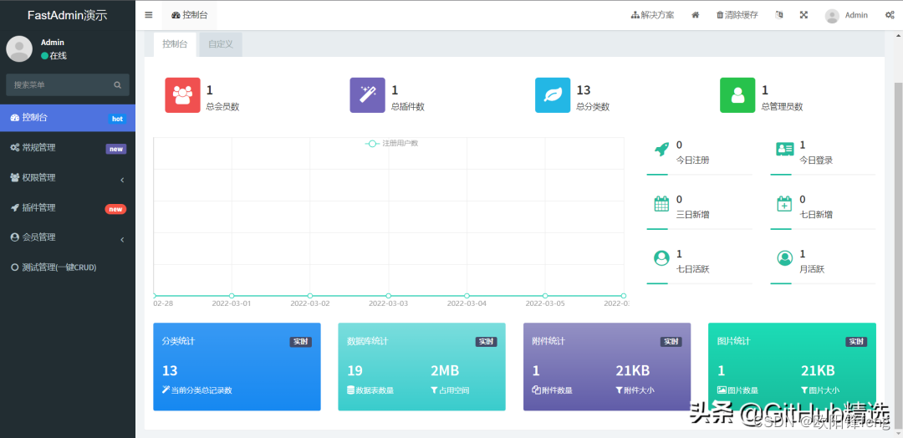Open 测试管理(一键CRUD) in sidebar

coord(68,267)
